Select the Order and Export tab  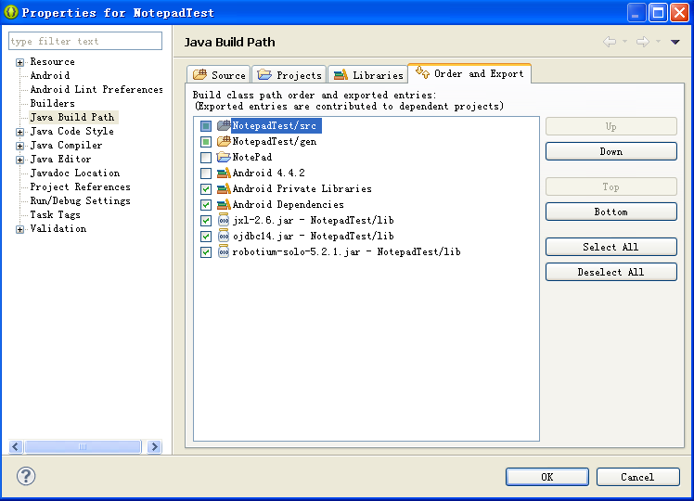pos(469,73)
